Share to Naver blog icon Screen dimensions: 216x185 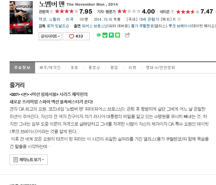coord(99,35)
